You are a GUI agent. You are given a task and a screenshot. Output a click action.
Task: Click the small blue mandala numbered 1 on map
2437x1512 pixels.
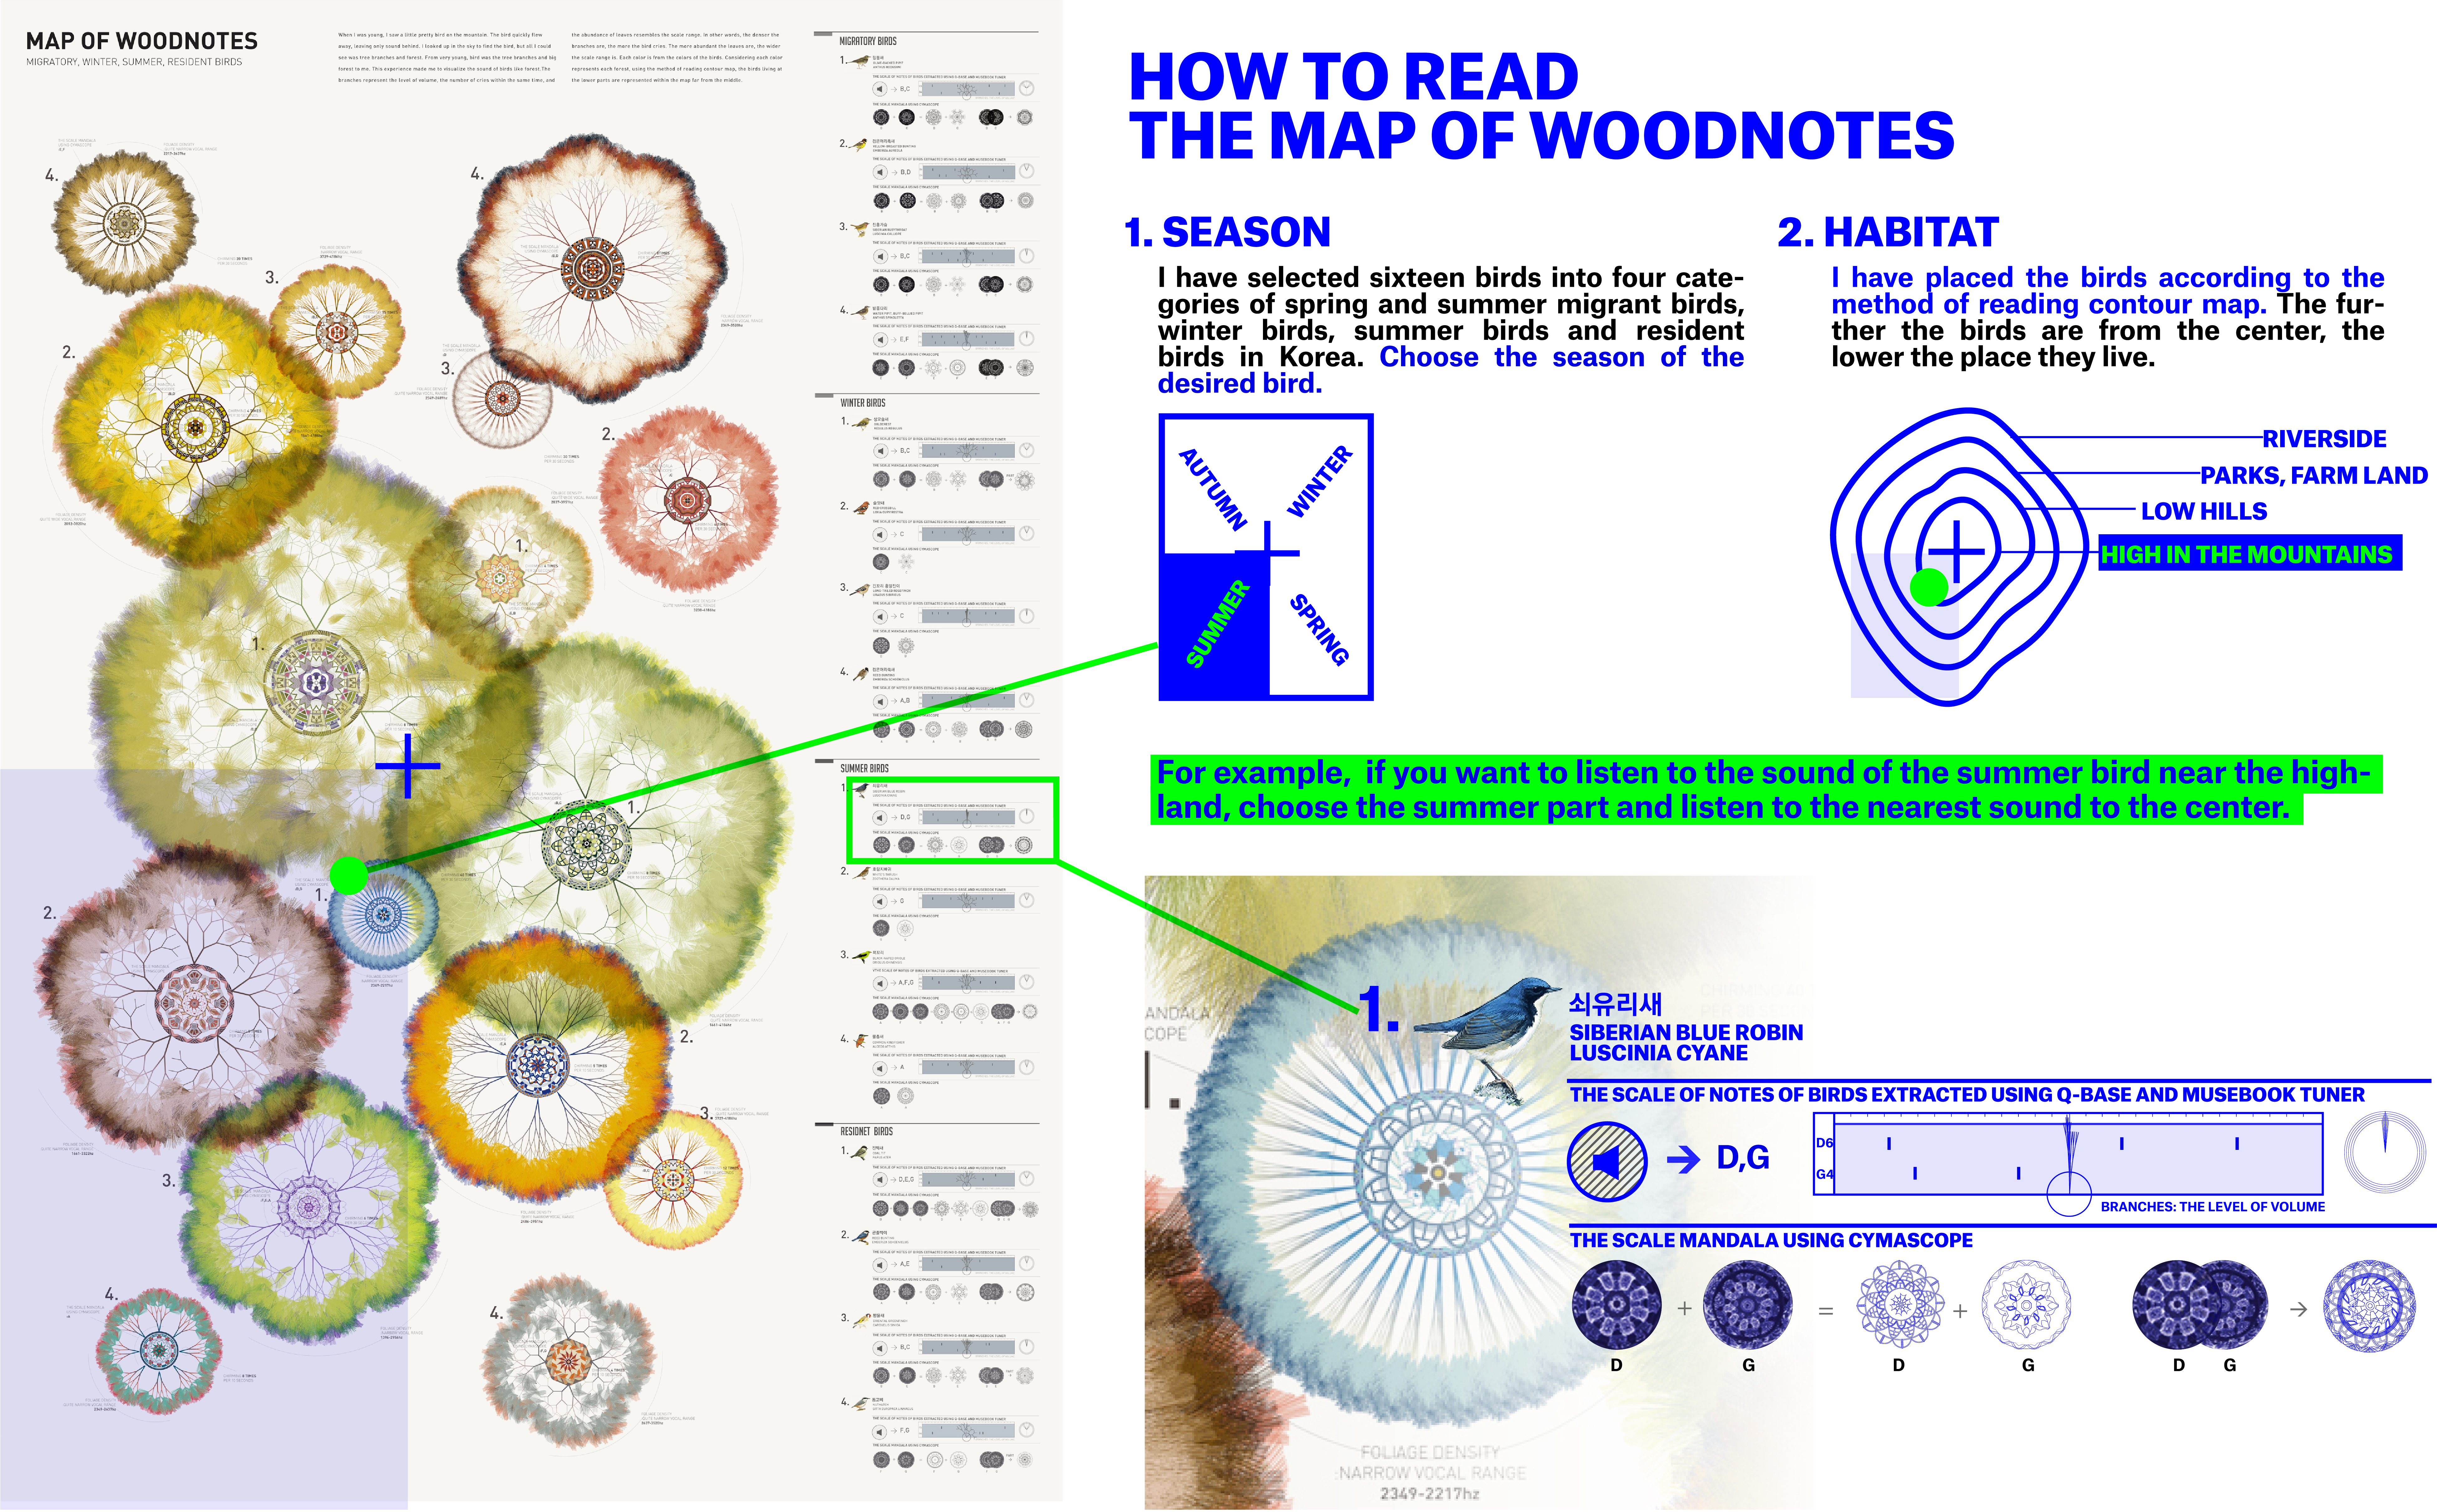[x=383, y=915]
